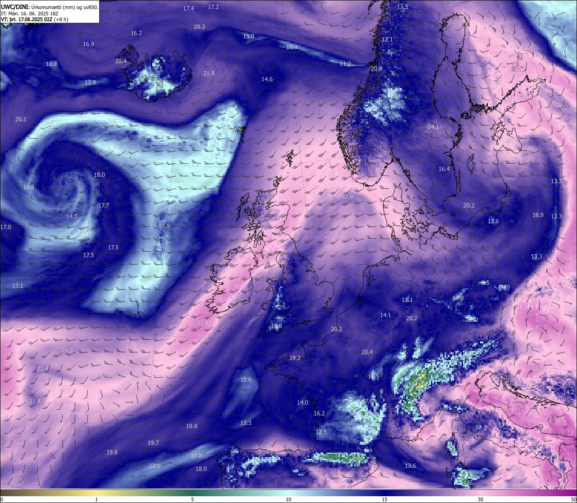Click the '18.8' value on the map
577x503 pixels.
pyautogui.click(x=192, y=426)
